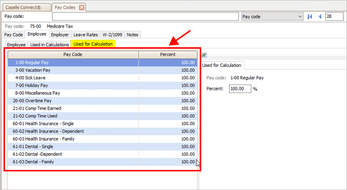Sort by the Pay Code column header
Screen dimensions: 347x190
point(73,54)
